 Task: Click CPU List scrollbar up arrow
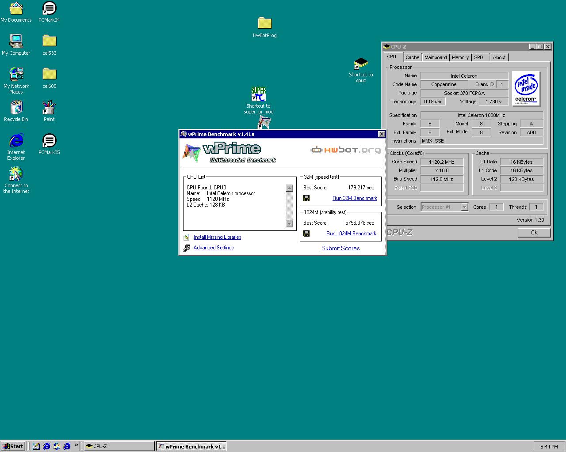290,188
